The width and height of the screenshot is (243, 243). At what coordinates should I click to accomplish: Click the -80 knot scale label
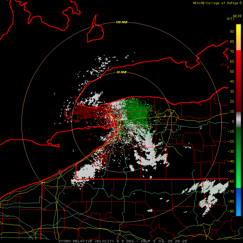pos(231,201)
